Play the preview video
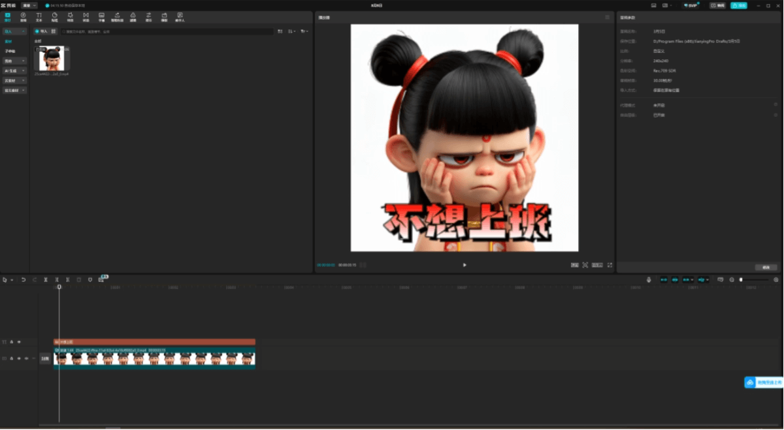Screen dimensions: 784x430 coord(465,265)
